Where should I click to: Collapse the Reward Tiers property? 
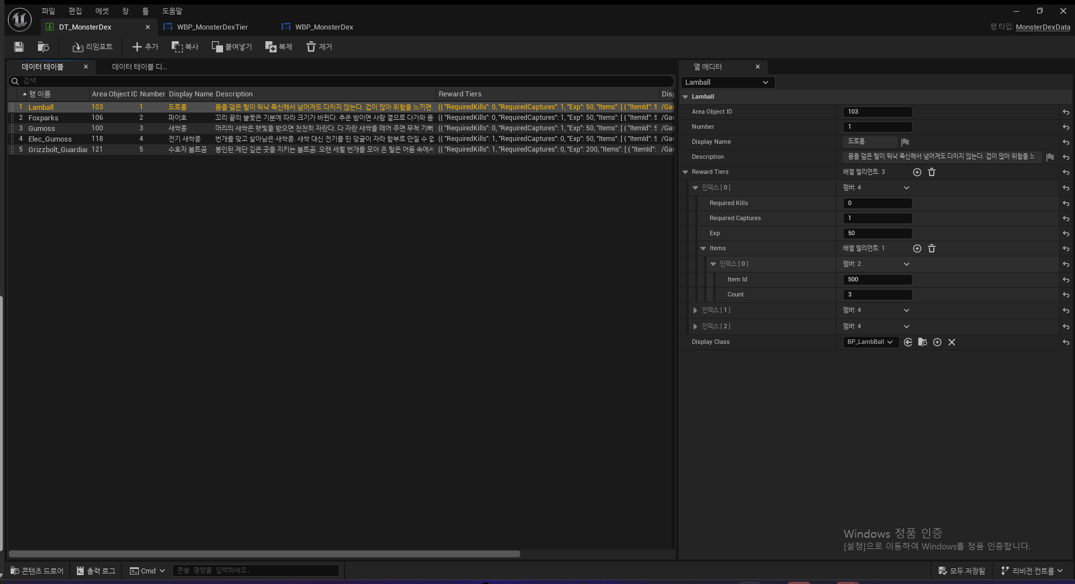[686, 172]
